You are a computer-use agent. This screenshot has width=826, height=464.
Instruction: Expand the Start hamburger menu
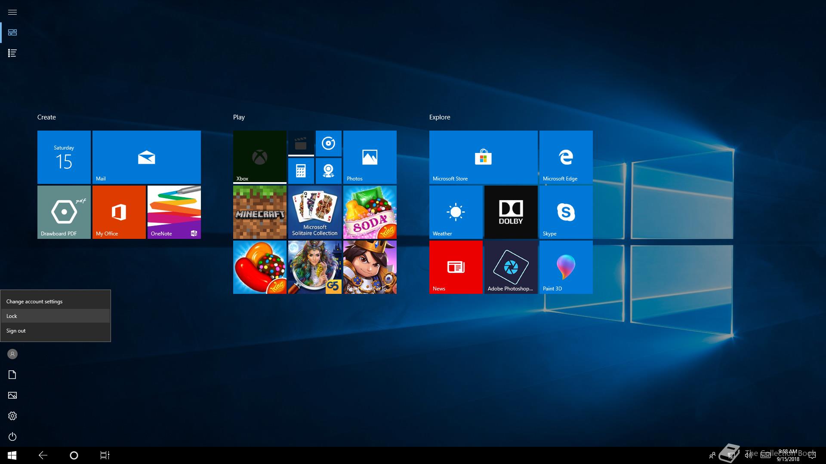tap(12, 12)
